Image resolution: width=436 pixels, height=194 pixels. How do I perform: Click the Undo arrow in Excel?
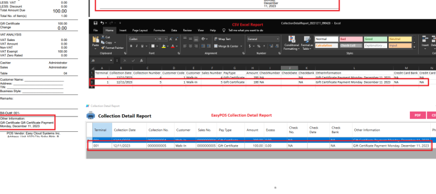[102, 23]
